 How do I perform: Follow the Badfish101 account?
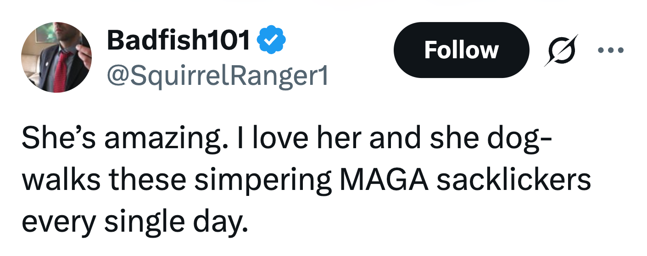click(461, 50)
